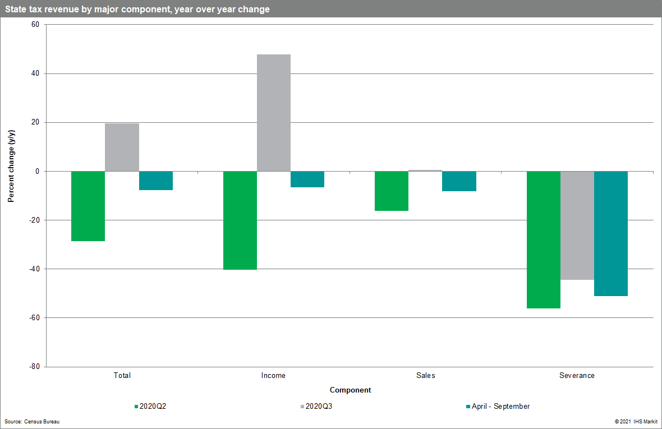The width and height of the screenshot is (662, 429).
Task: Click the chart title in the header bar
Action: pyautogui.click(x=137, y=9)
